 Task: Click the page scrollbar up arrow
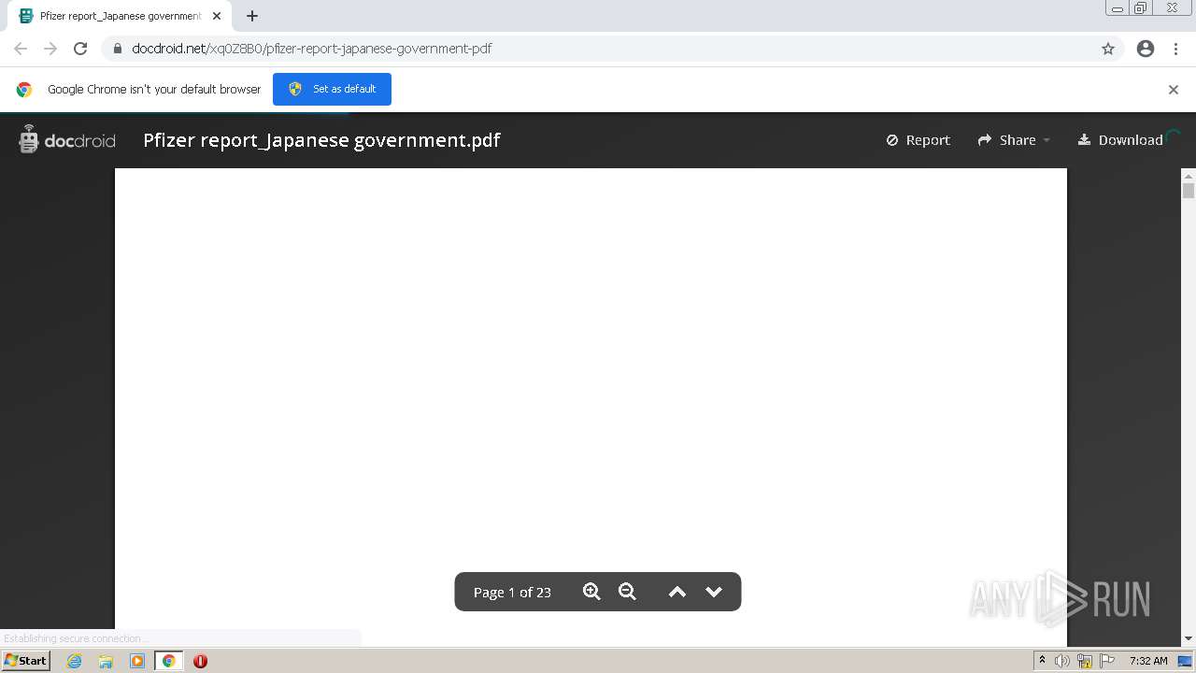click(1189, 175)
